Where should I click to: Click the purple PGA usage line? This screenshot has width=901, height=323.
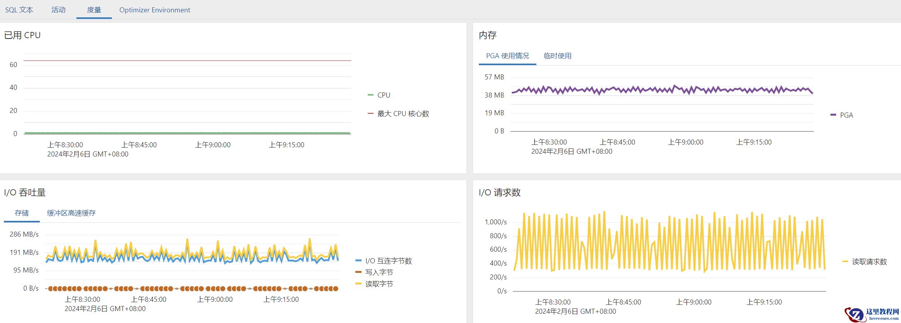click(656, 90)
